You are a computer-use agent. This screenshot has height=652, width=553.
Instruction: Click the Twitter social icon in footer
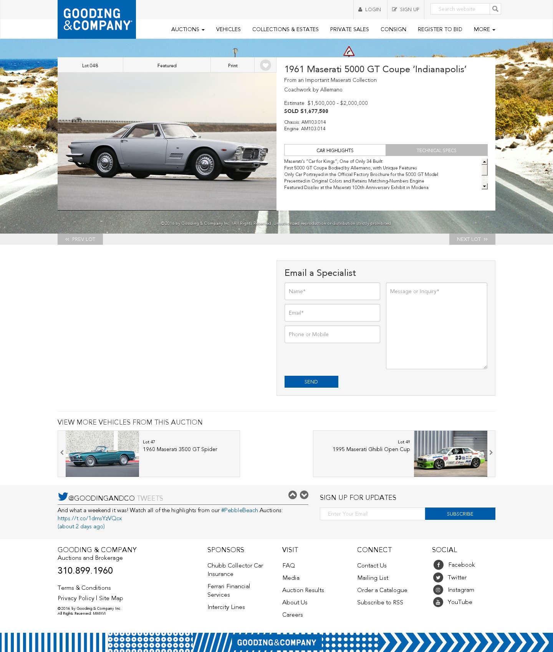(x=438, y=577)
